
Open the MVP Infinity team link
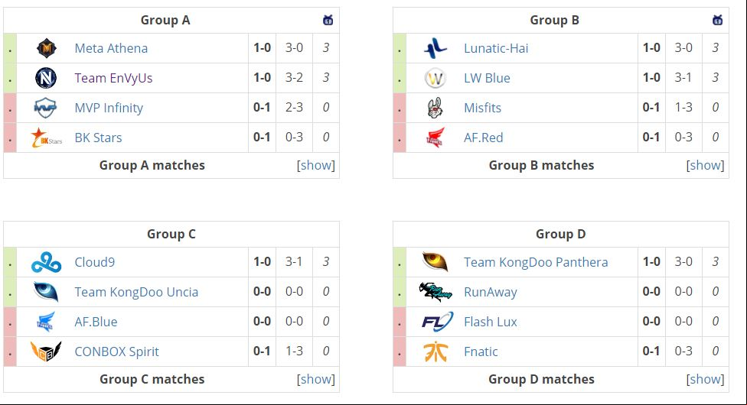tap(109, 108)
